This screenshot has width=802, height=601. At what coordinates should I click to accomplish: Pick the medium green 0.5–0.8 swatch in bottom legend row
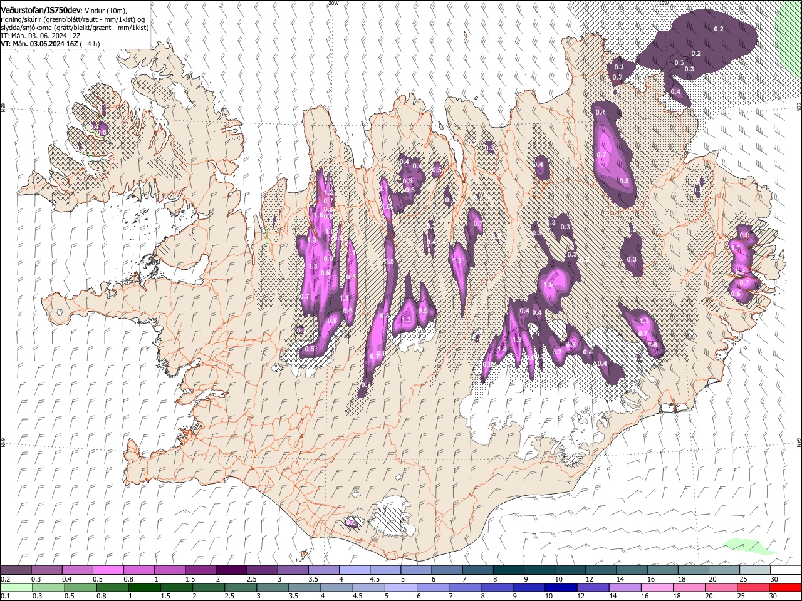coord(81,587)
